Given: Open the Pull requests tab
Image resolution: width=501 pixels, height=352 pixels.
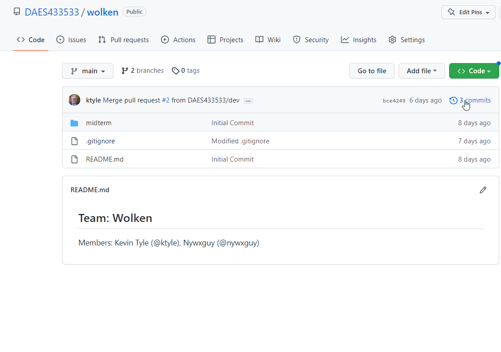Looking at the screenshot, I should click(x=124, y=40).
